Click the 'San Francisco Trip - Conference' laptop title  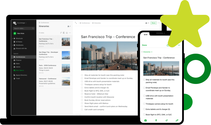pos(108,37)
